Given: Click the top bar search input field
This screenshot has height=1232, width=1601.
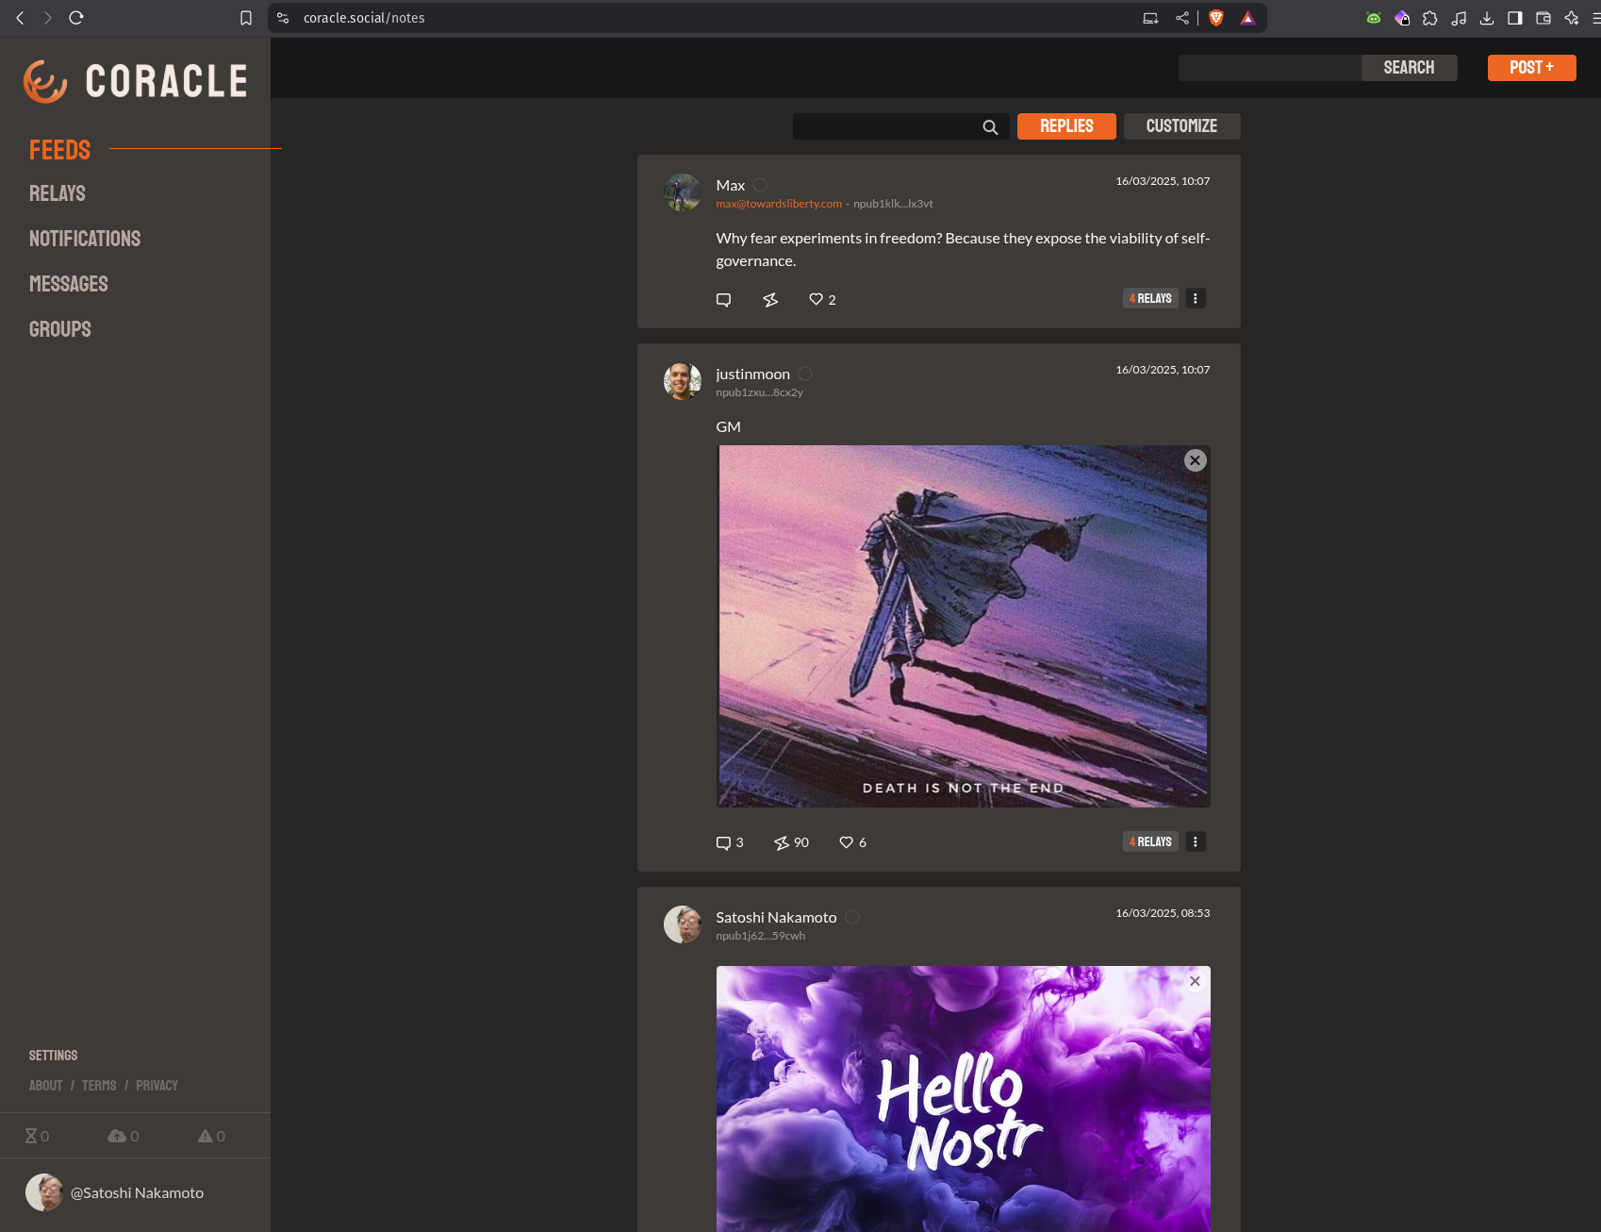Looking at the screenshot, I should pos(1269,68).
